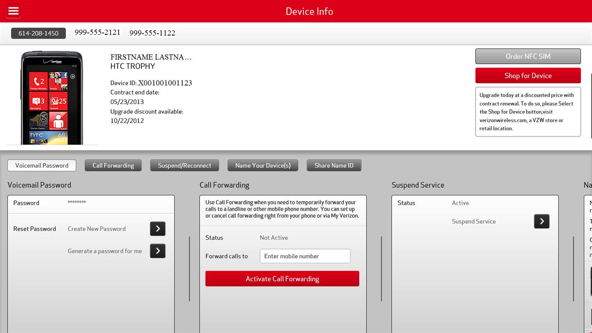Click the contract end date 05/23/2013
Screen dimensions: 592x333
point(127,102)
